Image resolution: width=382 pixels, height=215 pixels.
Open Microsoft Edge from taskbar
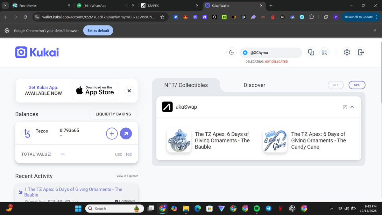click(x=197, y=209)
